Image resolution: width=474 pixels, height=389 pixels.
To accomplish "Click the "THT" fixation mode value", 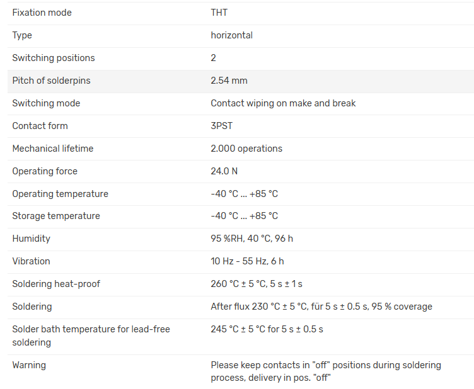I will point(220,13).
